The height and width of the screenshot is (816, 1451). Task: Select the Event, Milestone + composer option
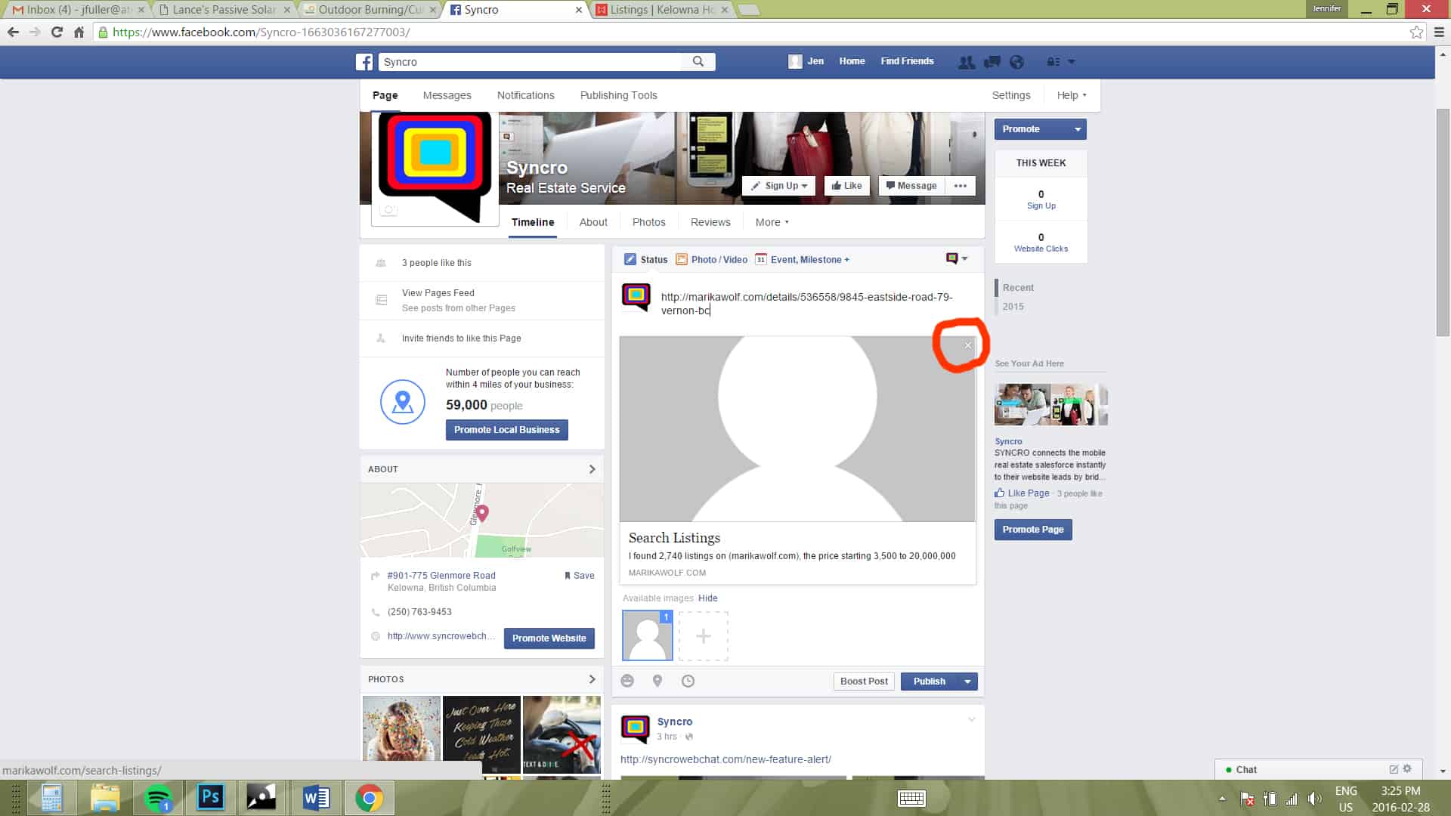(802, 259)
